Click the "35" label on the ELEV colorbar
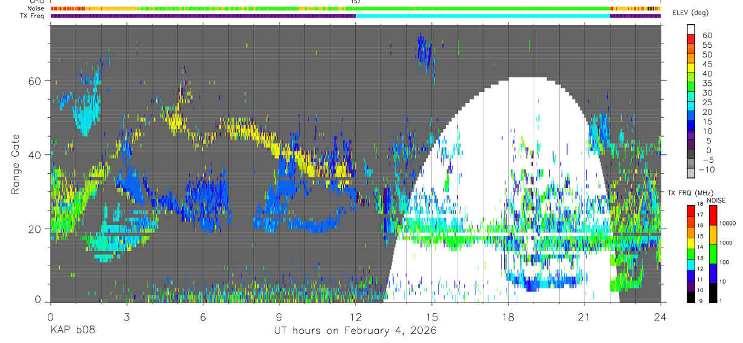Screen dimensions: 743x343 [x=707, y=83]
